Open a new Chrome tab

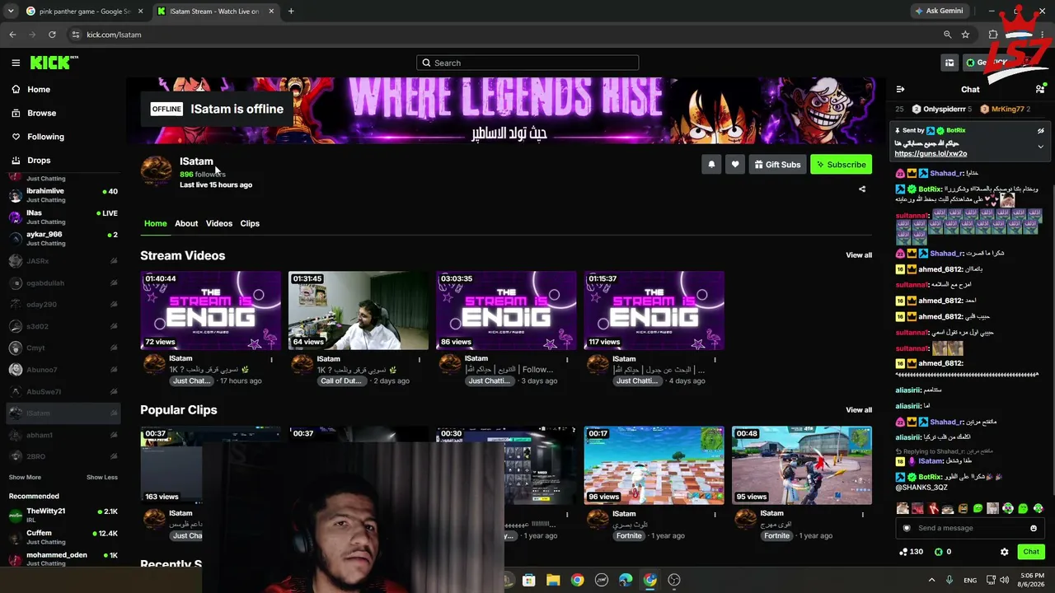(x=291, y=12)
